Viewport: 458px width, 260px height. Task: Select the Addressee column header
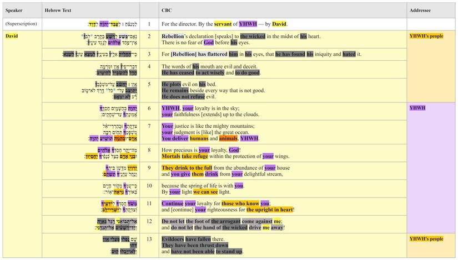pyautogui.click(x=420, y=11)
